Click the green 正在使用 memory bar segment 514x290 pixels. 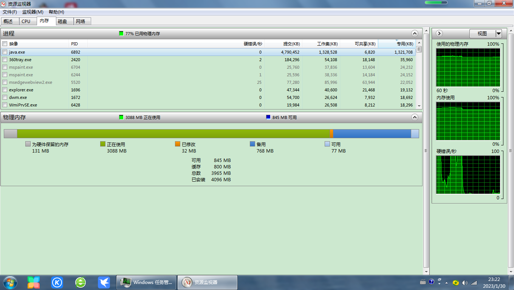coord(173,134)
